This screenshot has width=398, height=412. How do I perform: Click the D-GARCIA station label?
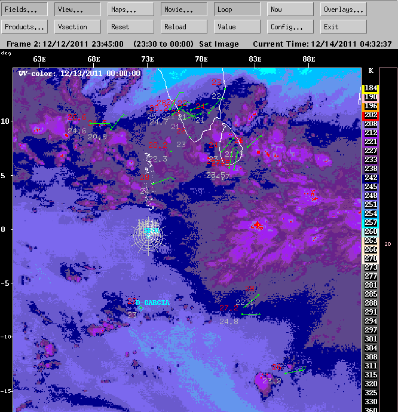152,303
